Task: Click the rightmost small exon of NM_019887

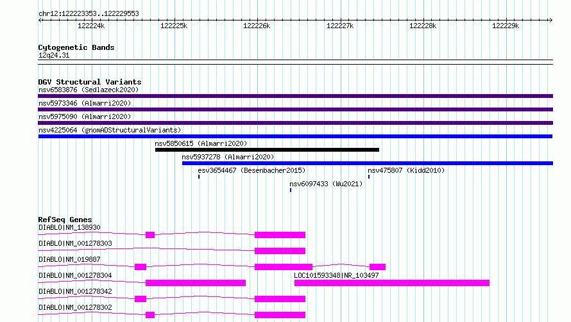Action: tap(378, 267)
